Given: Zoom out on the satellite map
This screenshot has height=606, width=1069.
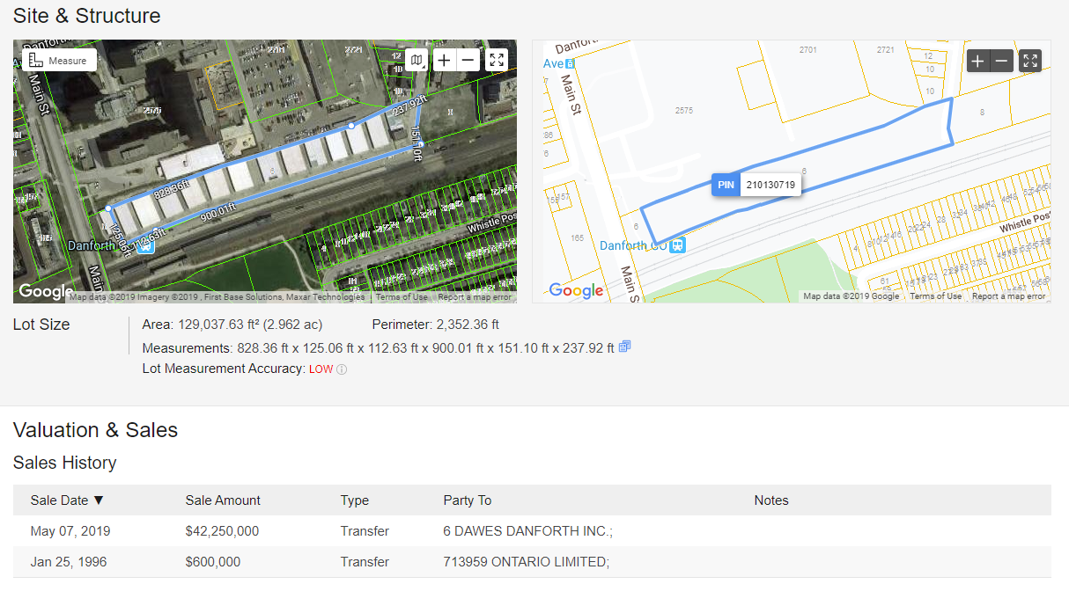Looking at the screenshot, I should pos(468,60).
